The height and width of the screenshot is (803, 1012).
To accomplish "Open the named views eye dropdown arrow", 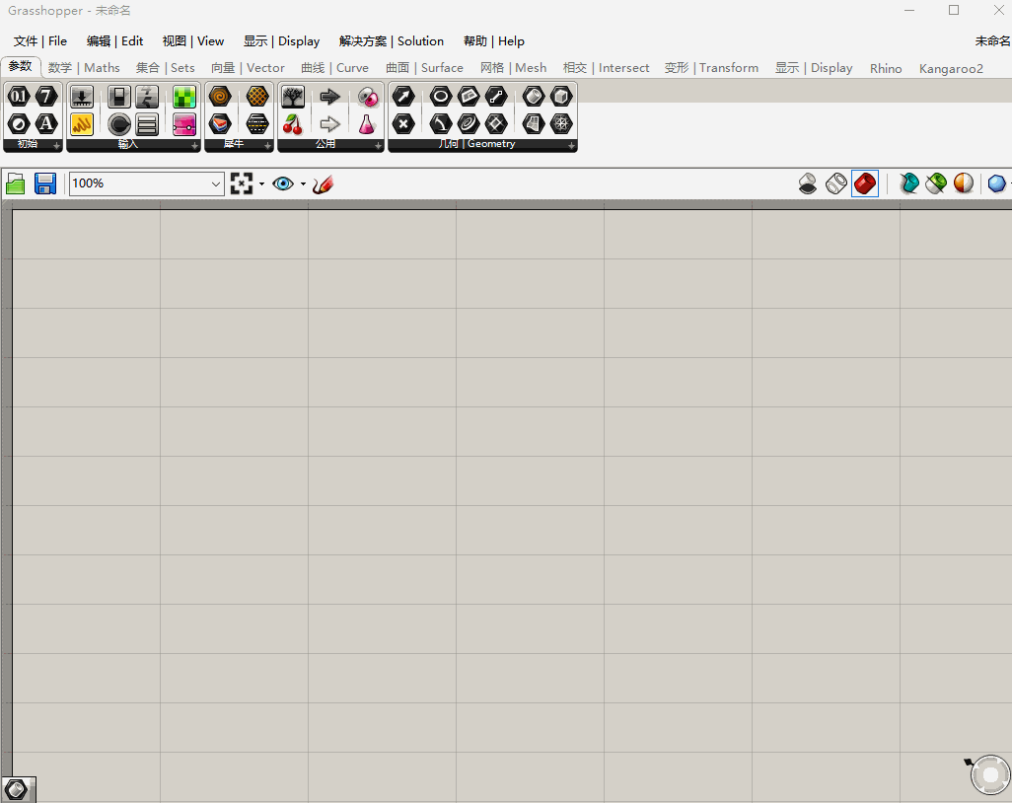I will coord(303,183).
